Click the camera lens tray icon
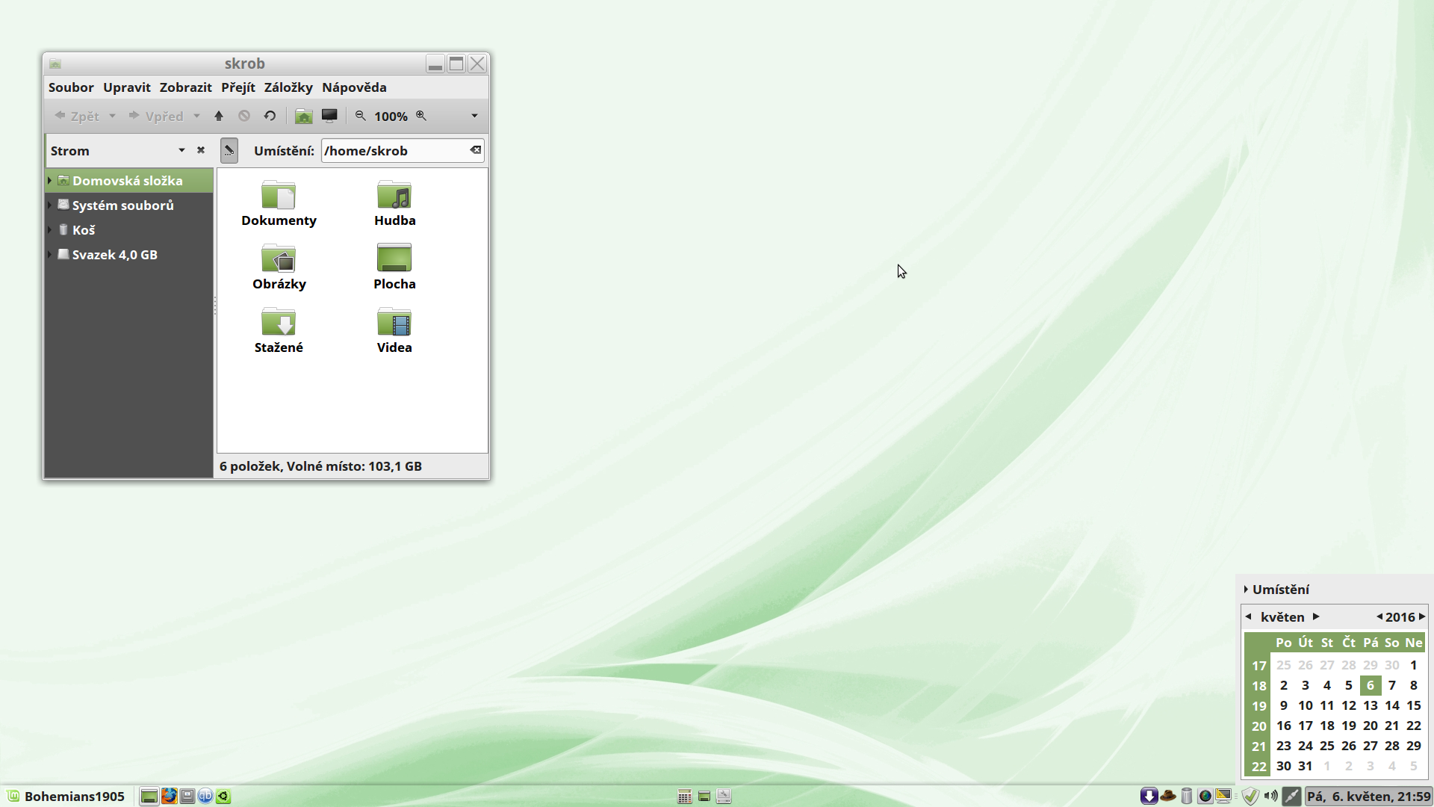The image size is (1434, 807). (1205, 796)
